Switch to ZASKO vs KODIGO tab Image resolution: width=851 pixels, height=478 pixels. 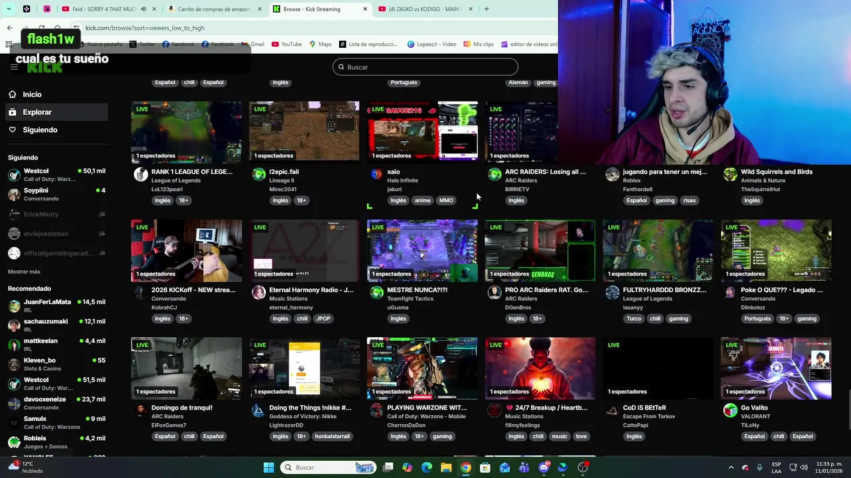click(425, 9)
